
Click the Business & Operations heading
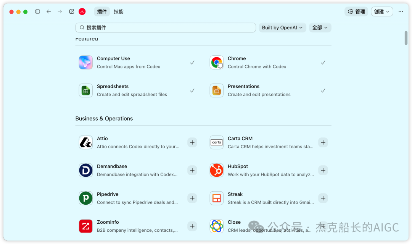104,119
